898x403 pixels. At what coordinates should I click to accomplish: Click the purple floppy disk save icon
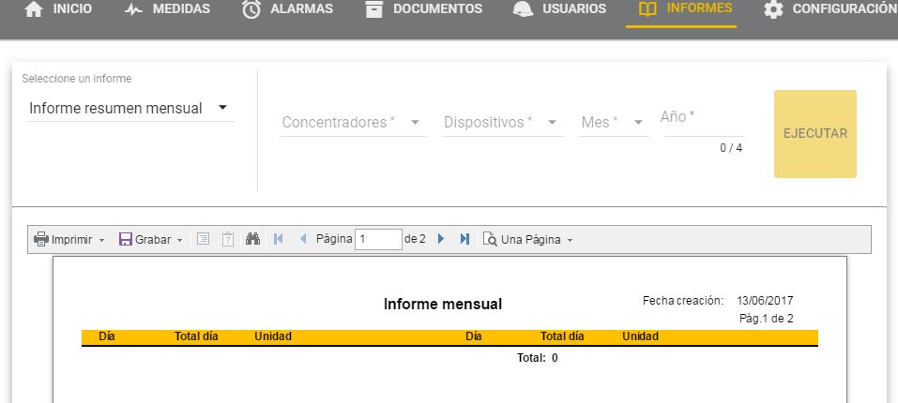coord(126,239)
